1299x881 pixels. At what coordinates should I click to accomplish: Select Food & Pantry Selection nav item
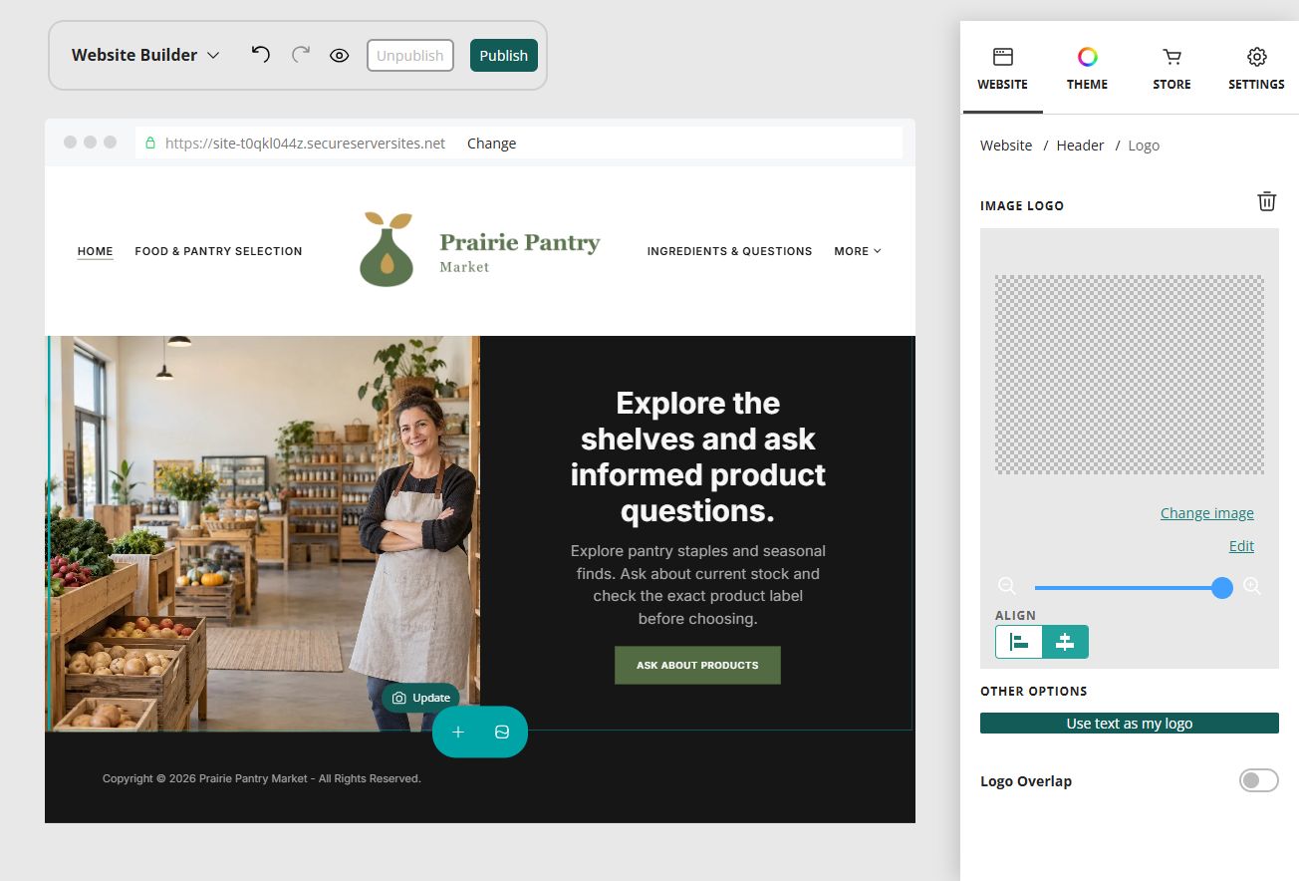pos(218,251)
